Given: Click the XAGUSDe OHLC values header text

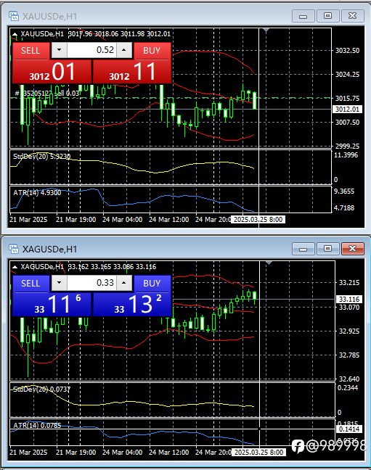Looking at the screenshot, I should coord(113,267).
